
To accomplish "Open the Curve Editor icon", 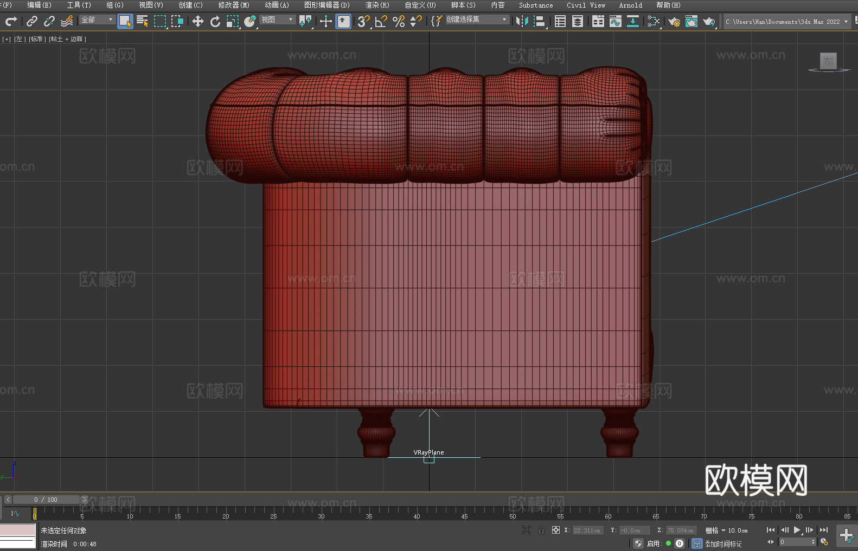I will (615, 21).
